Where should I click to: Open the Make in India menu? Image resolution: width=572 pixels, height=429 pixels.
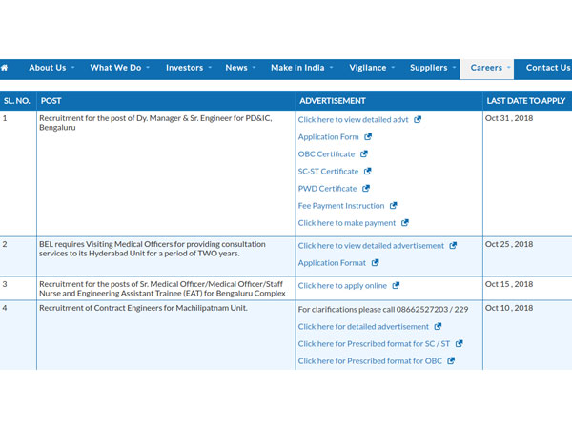[297, 68]
